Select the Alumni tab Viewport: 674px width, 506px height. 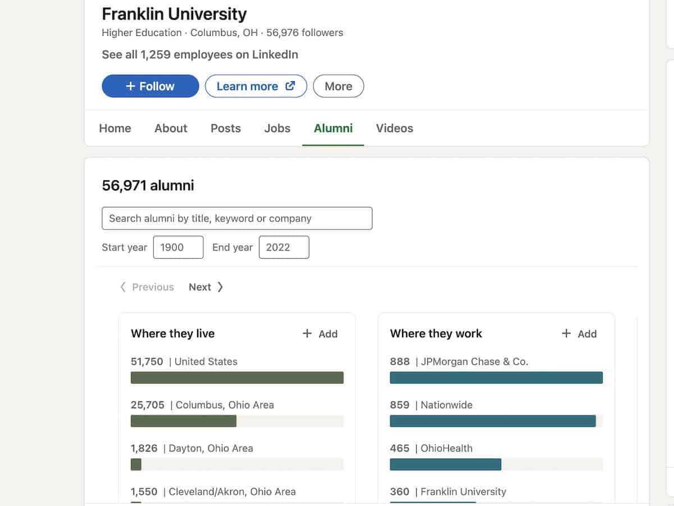(x=333, y=128)
